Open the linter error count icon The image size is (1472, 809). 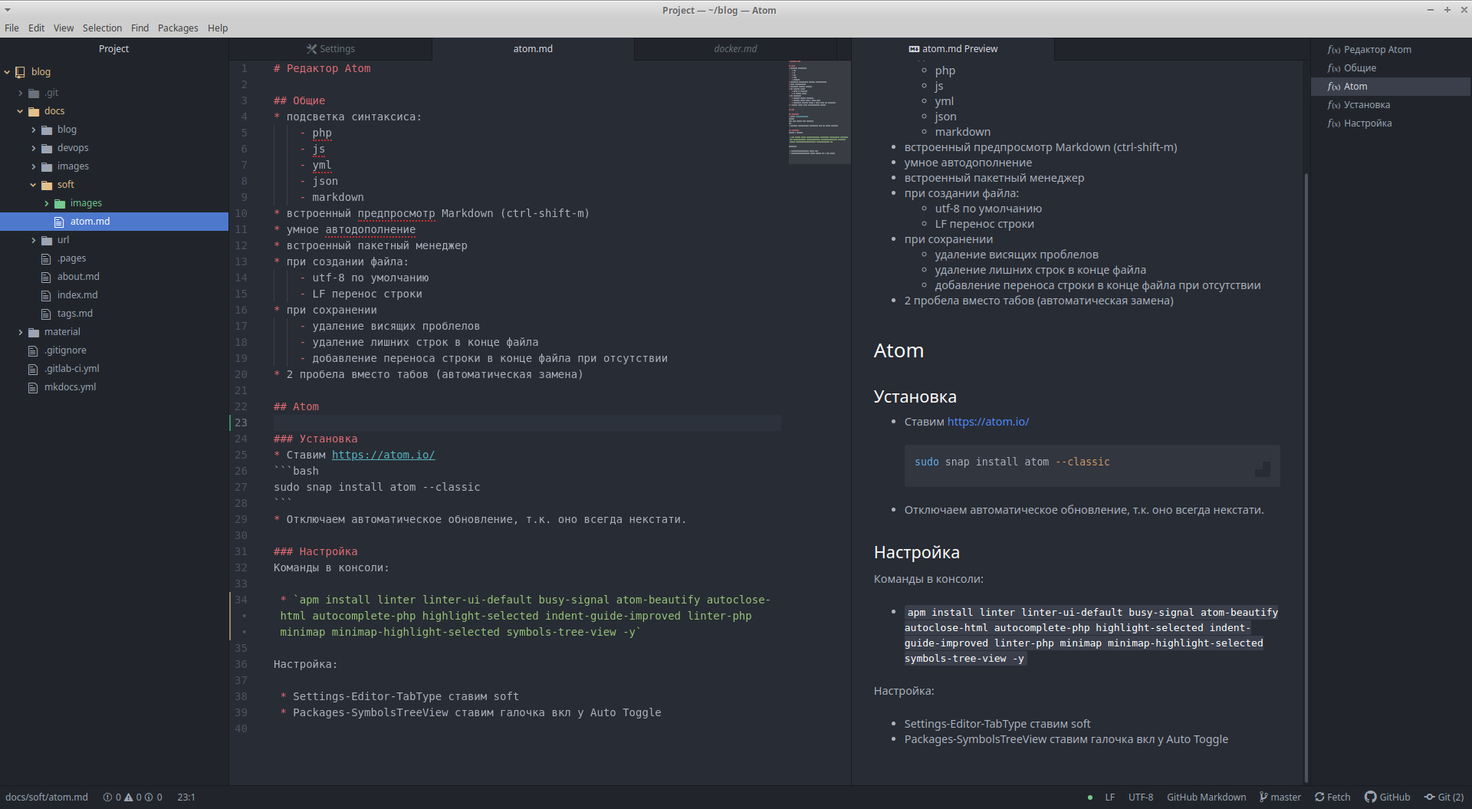coord(108,797)
